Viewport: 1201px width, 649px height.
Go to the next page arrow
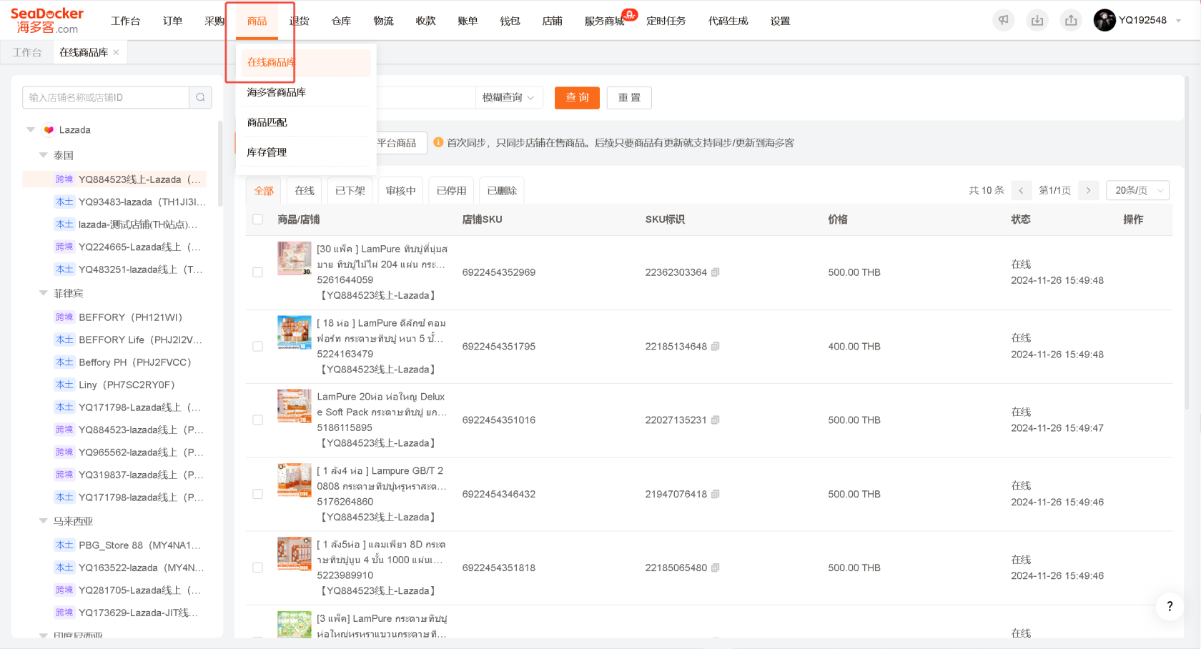pos(1089,190)
